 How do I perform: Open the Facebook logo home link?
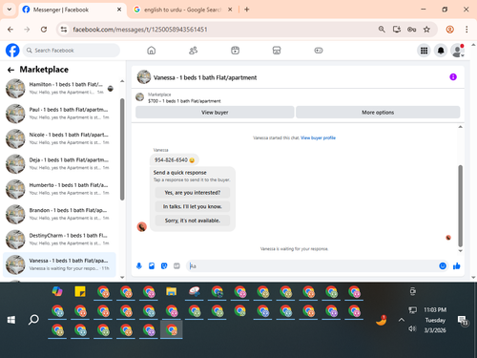click(x=12, y=51)
